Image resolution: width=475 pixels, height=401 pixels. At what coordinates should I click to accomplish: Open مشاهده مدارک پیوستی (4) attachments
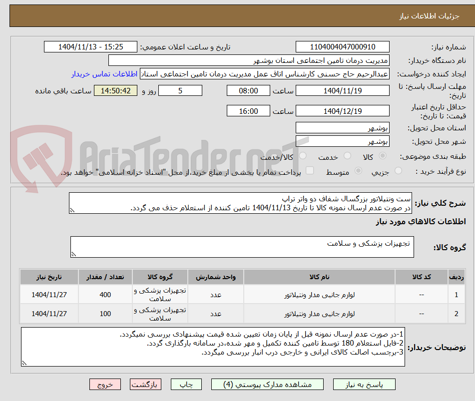267,385
